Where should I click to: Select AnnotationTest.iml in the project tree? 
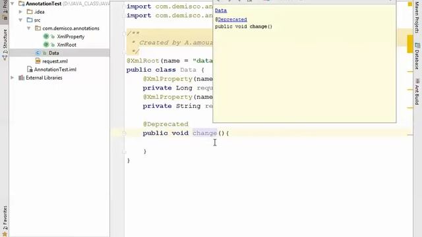(55, 69)
